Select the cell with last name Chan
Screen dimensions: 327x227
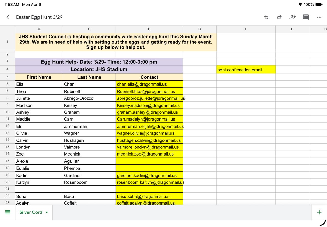[89, 84]
